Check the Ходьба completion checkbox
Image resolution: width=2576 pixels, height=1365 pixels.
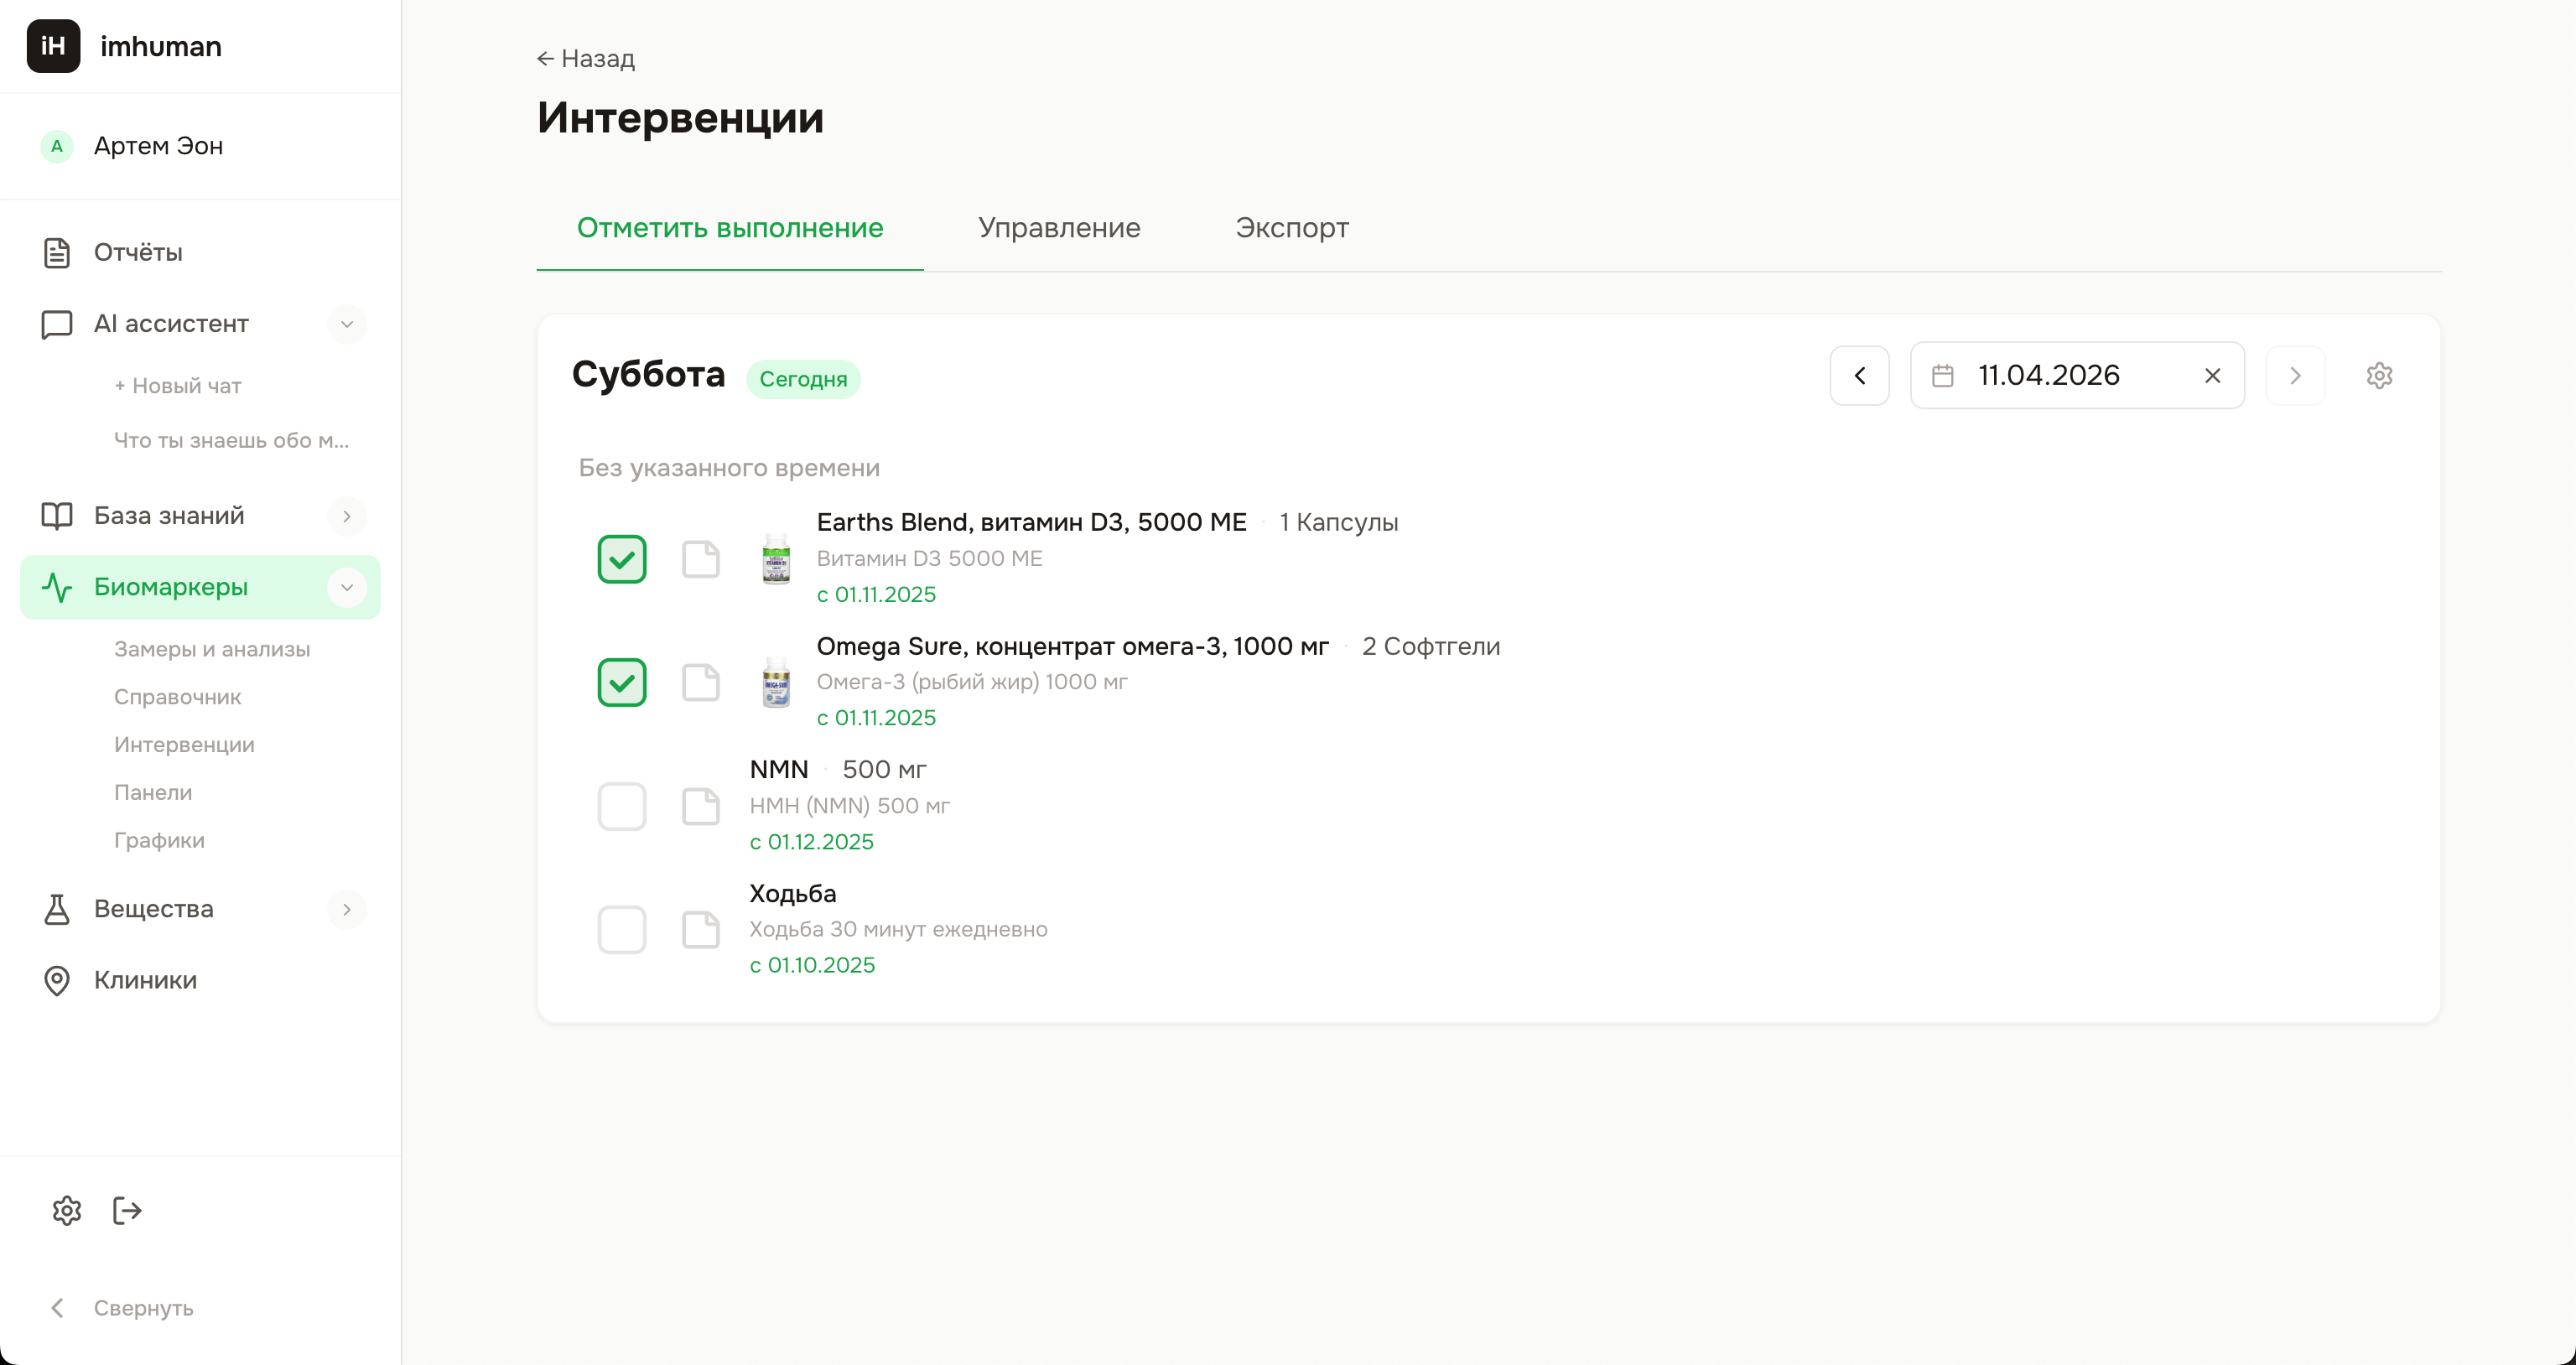[622, 929]
